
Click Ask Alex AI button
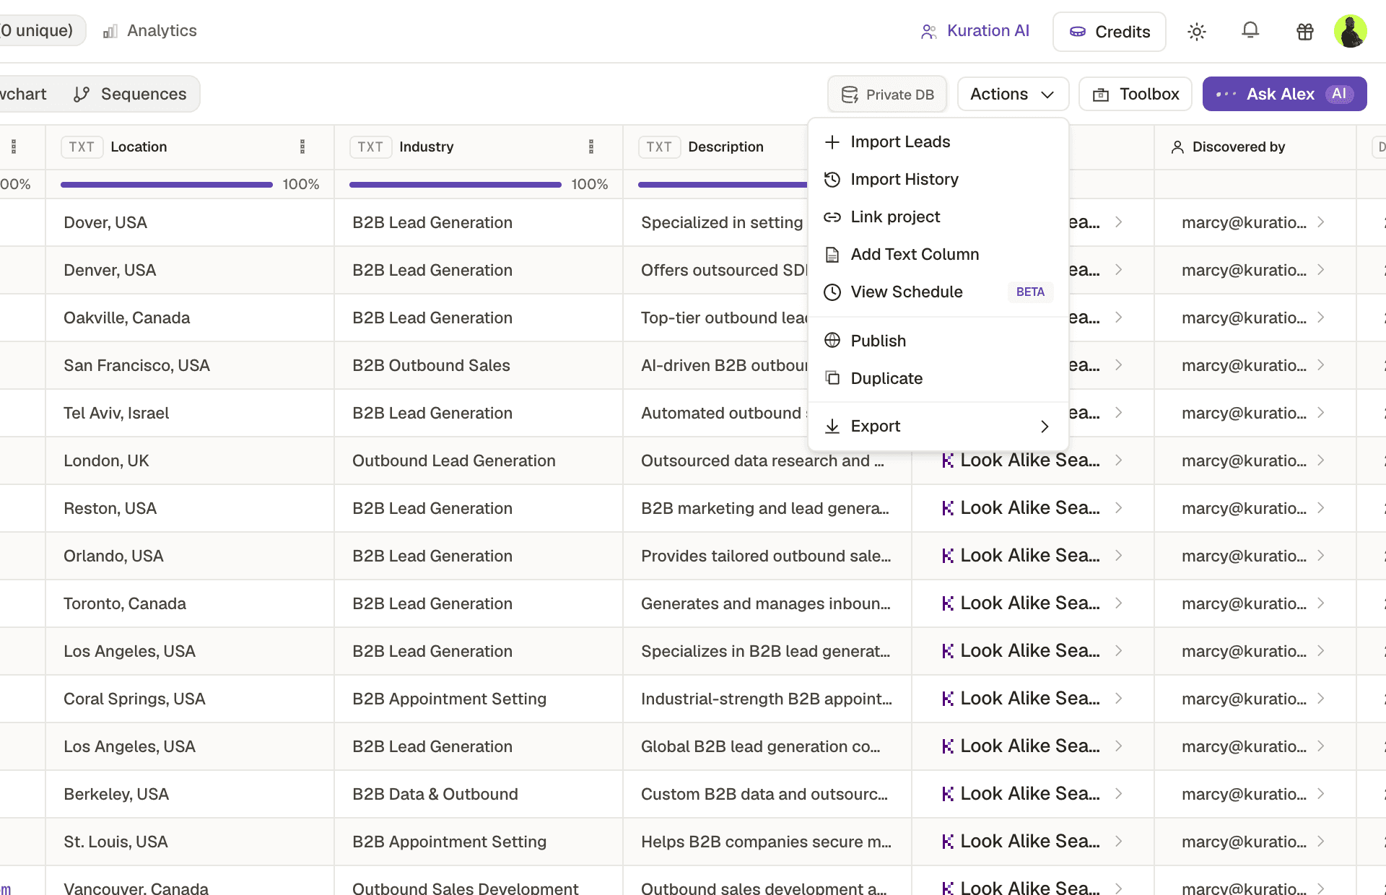[1284, 95]
